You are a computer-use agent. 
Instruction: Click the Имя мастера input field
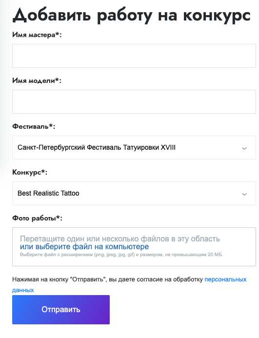point(134,56)
